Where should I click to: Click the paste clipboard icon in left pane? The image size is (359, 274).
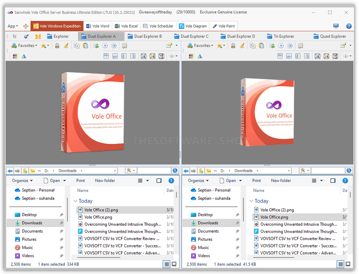[86, 46]
